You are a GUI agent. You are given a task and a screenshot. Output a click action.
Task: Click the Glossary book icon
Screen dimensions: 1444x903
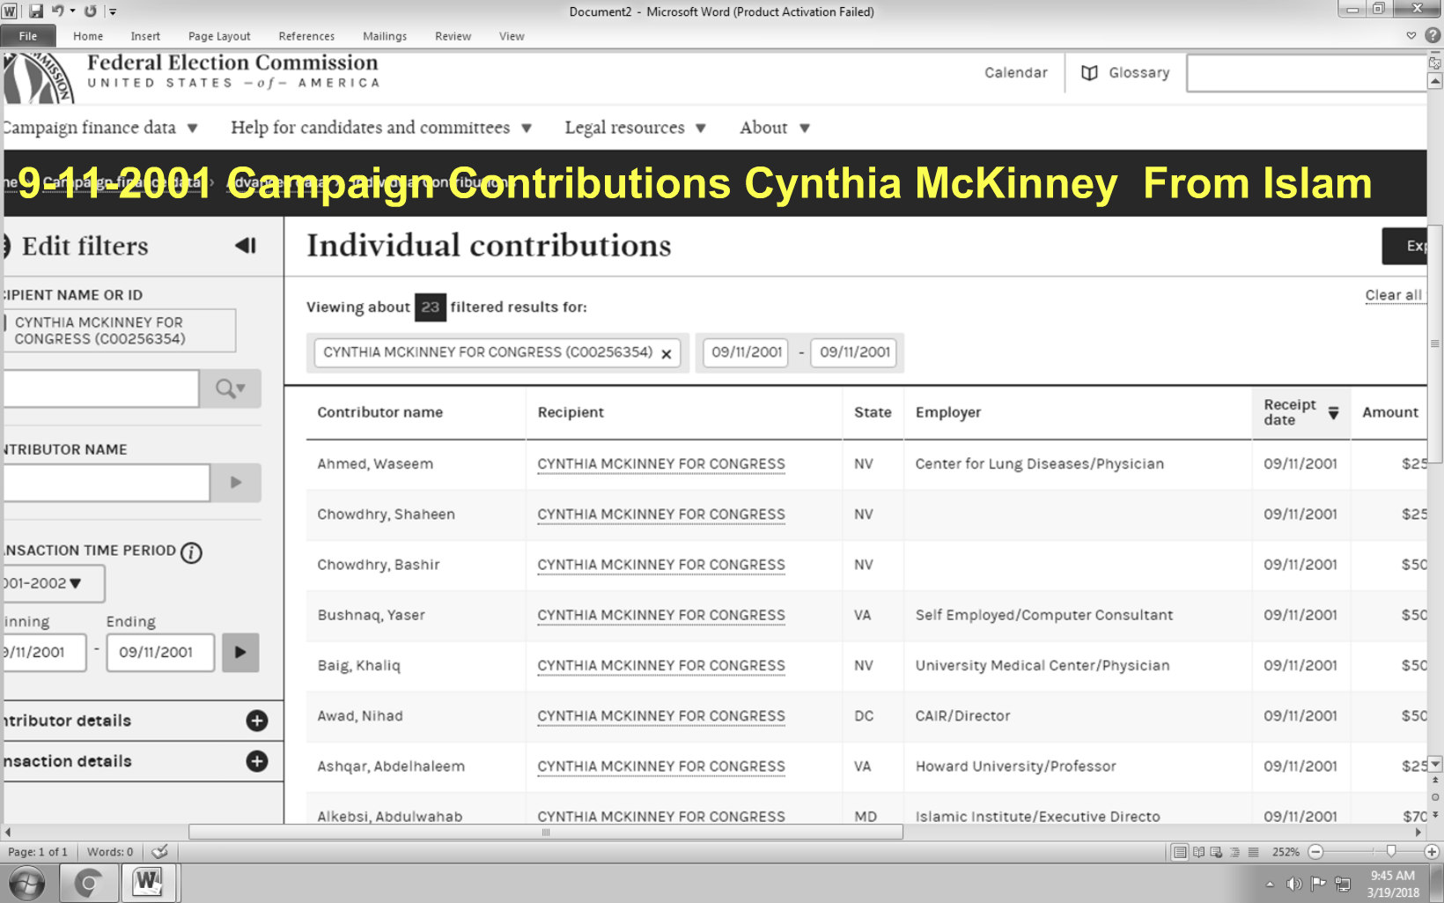coord(1089,73)
